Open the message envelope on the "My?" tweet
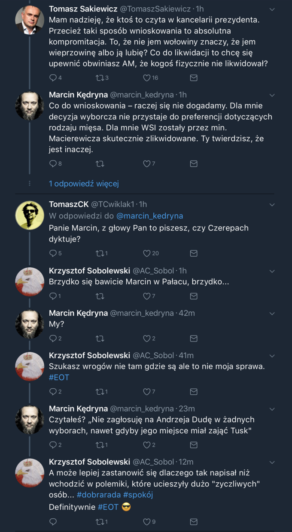The width and height of the screenshot is (292, 532). pos(193,338)
